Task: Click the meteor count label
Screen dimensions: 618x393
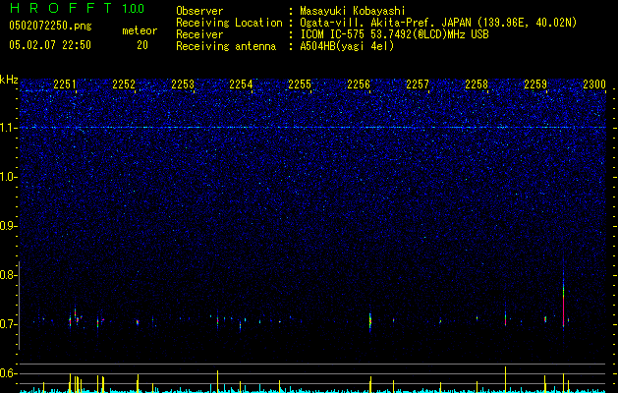Action: click(140, 30)
